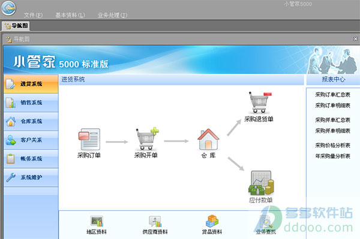Select 帐务系统 in the sidebar
Viewport: 360px width, 239px height.
coord(31,159)
